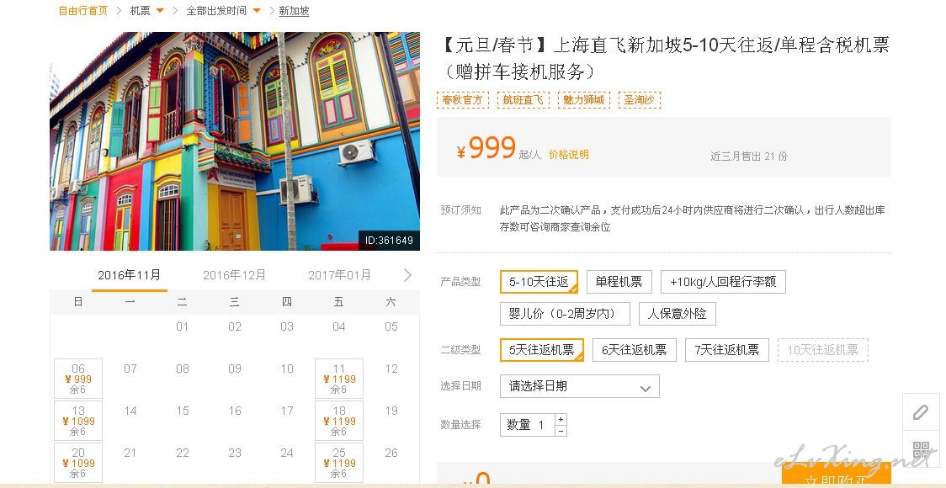This screenshot has height=488, width=946.
Task: Open the 机票 breadcrumb dropdown arrow
Action: click(160, 11)
